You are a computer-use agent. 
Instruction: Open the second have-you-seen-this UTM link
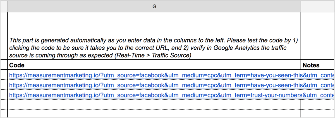click(x=171, y=85)
